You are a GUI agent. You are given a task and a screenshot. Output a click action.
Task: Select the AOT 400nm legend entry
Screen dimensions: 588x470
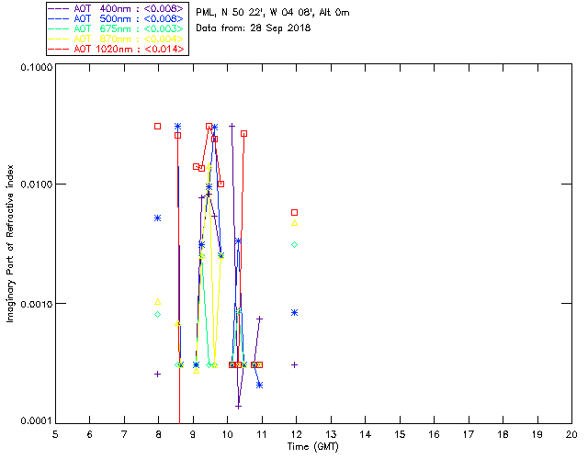coord(119,8)
